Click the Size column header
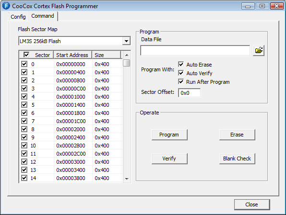Image resolution: width=286 pixels, height=215 pixels. (x=106, y=55)
